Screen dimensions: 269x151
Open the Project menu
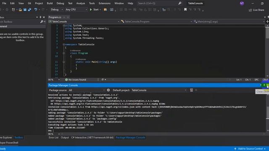pyautogui.click(x=39, y=3)
